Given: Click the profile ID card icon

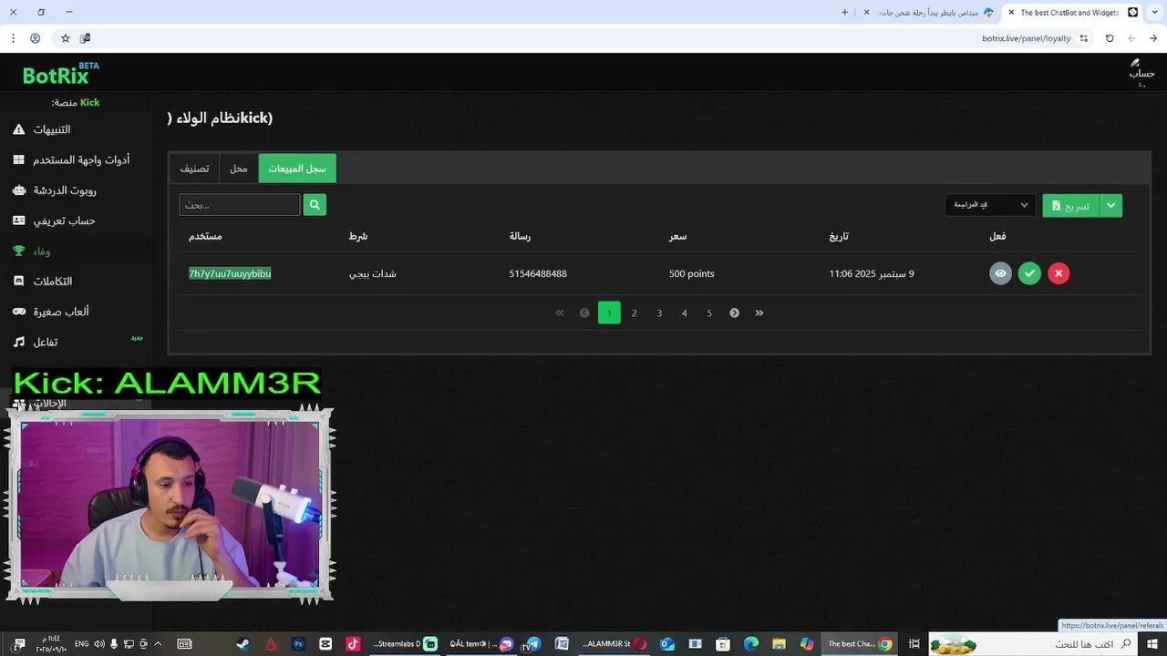Looking at the screenshot, I should click(x=18, y=220).
